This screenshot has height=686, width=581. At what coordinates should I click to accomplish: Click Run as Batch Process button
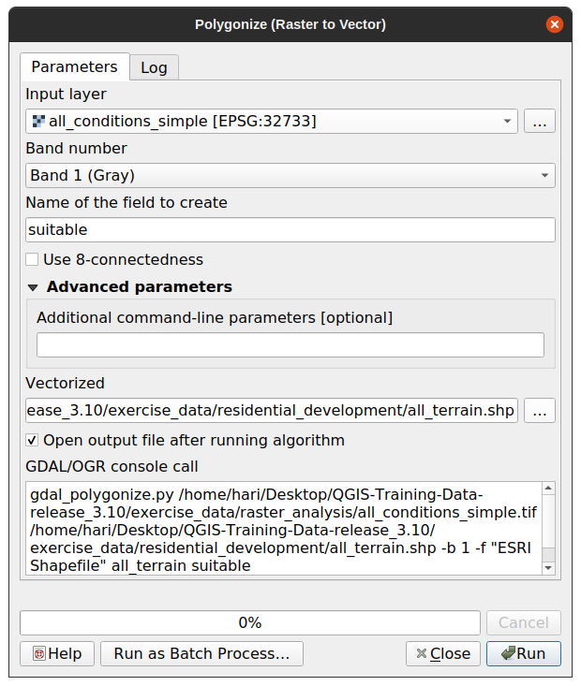pyautogui.click(x=201, y=653)
